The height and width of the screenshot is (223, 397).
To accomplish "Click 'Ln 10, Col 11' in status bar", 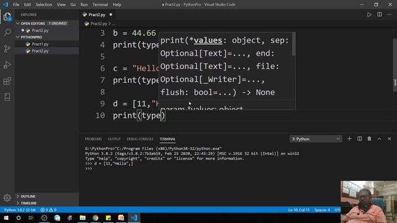I will pos(299,210).
